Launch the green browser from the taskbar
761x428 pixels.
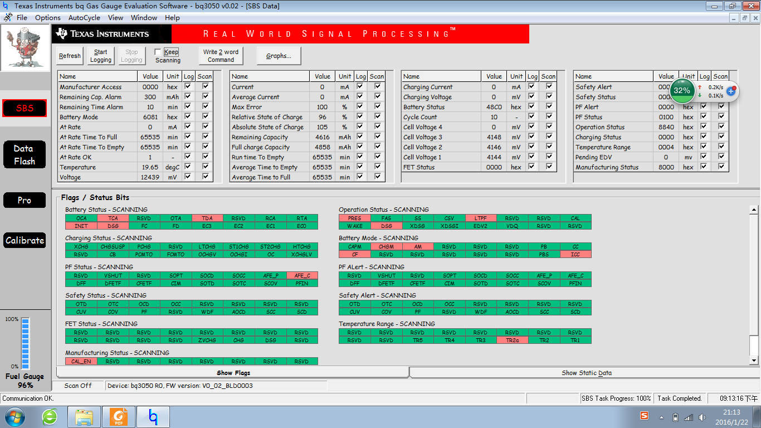[50, 417]
